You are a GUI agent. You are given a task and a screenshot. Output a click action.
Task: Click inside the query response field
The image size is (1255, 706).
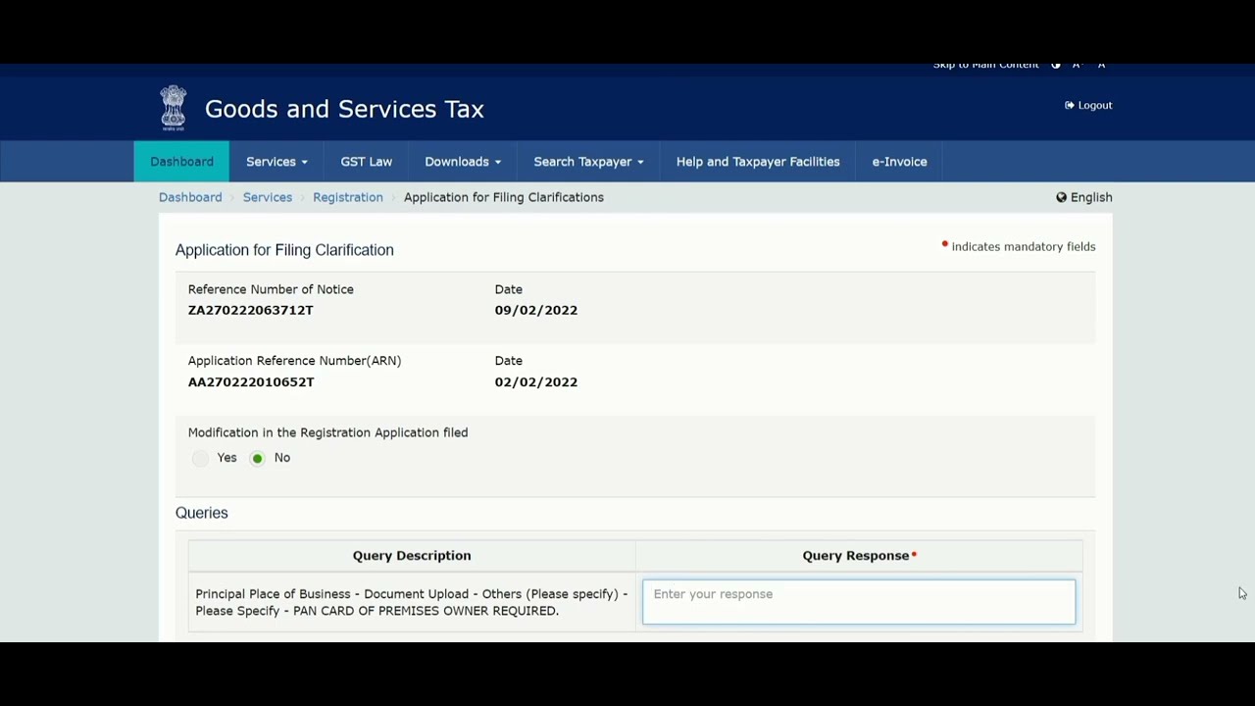coord(859,602)
